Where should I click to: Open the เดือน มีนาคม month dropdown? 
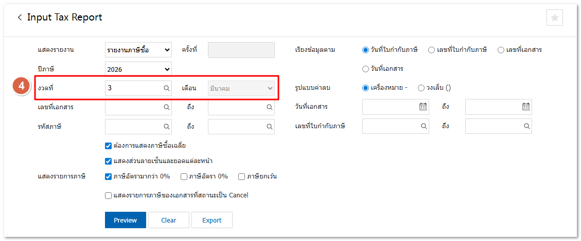[x=241, y=88]
